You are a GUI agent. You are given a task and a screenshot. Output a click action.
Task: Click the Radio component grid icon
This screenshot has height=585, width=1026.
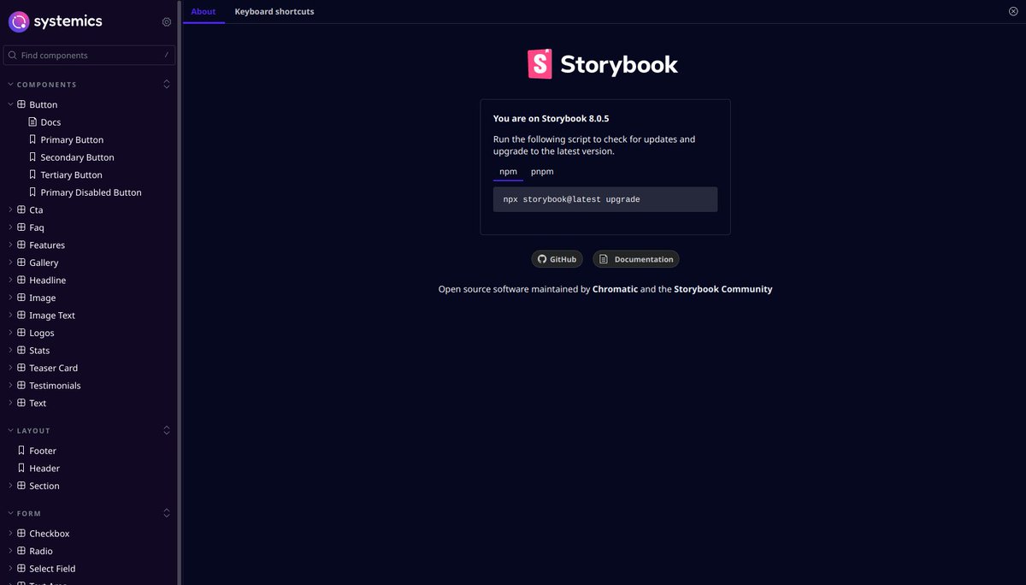coord(21,551)
